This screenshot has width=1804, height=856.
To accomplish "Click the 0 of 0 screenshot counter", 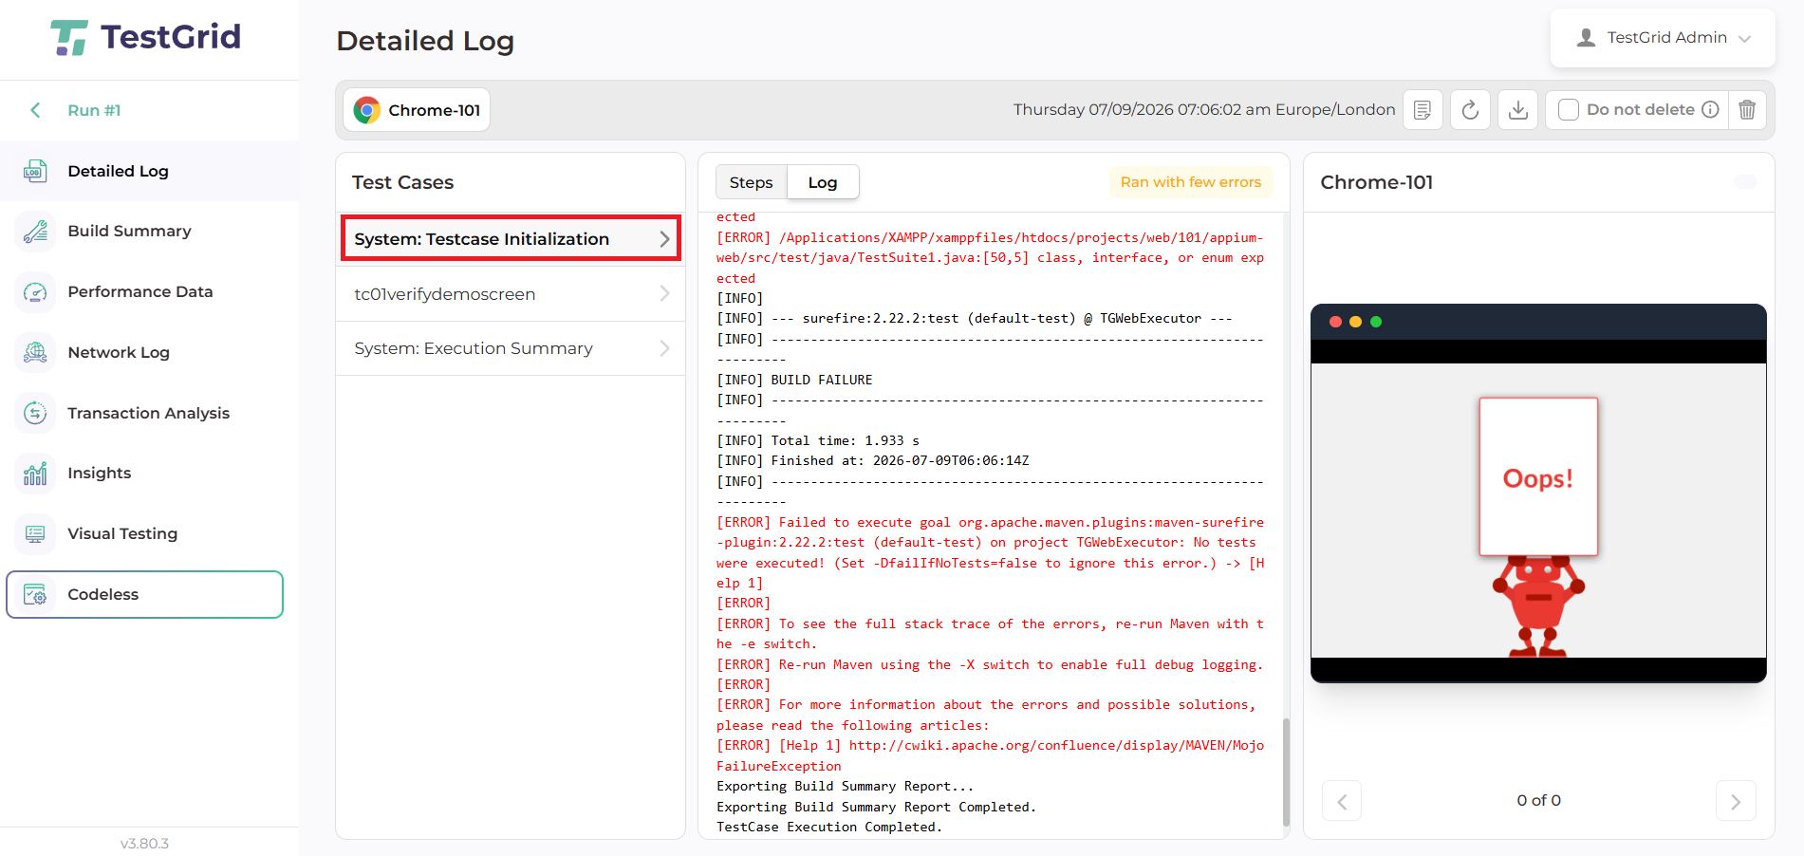I will (x=1538, y=800).
